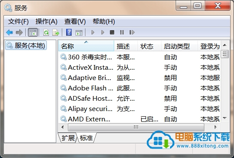Open the 文件(F) menu
Screen dimensions: 234x158
(18, 22)
